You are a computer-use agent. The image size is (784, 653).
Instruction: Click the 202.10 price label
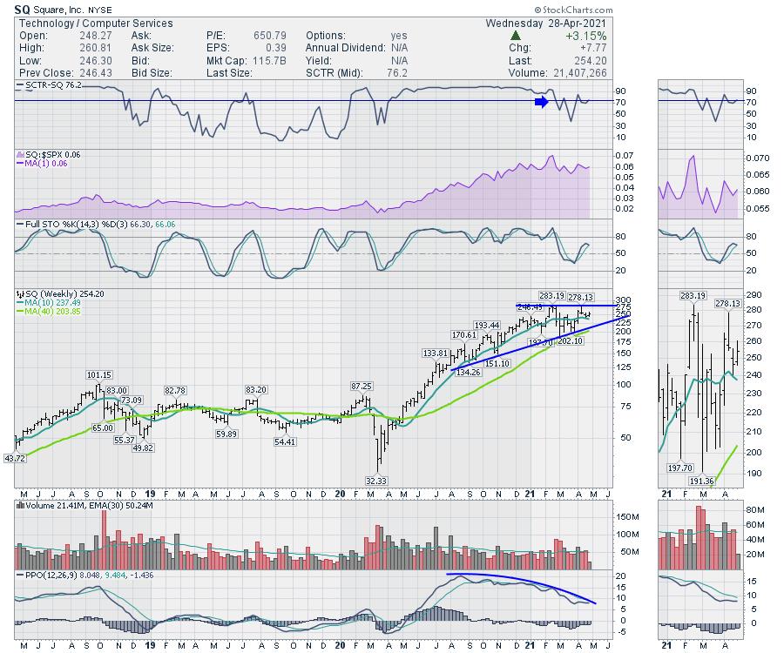tap(571, 340)
